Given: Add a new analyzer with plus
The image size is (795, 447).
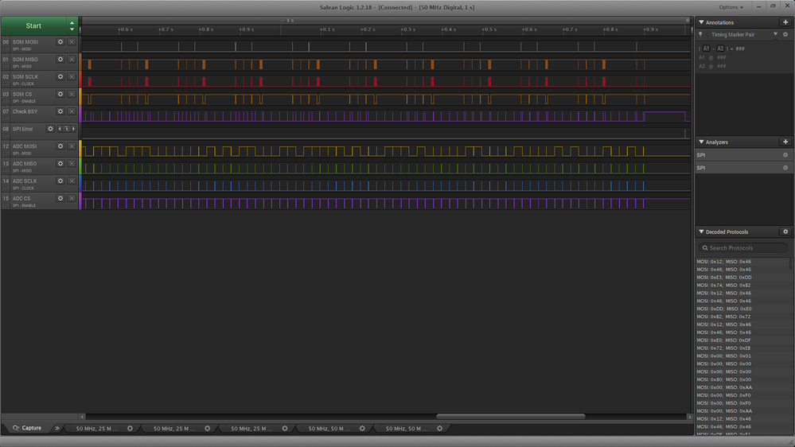Looking at the screenshot, I should [x=785, y=142].
